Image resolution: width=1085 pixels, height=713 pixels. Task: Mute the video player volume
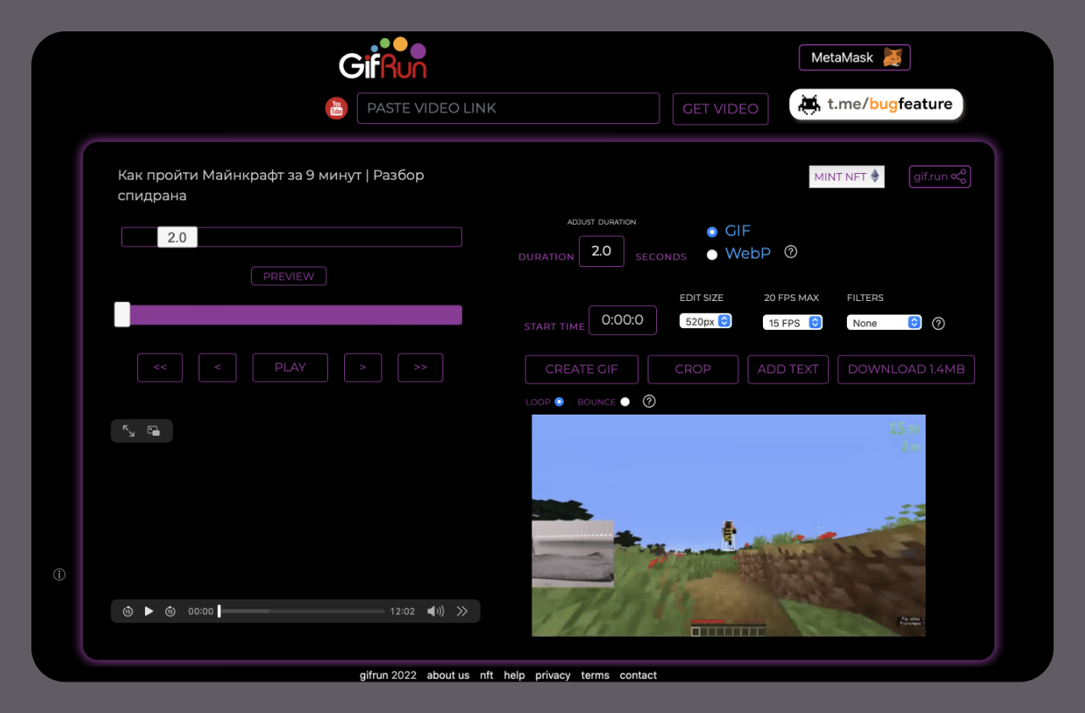pos(436,611)
